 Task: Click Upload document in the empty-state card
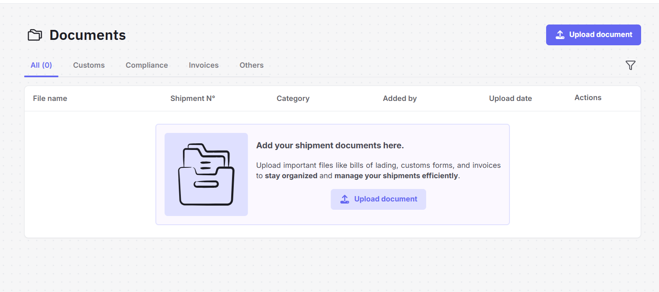[378, 199]
